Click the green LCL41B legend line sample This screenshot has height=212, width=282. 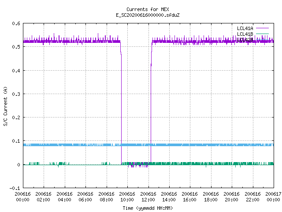pyautogui.click(x=262, y=34)
